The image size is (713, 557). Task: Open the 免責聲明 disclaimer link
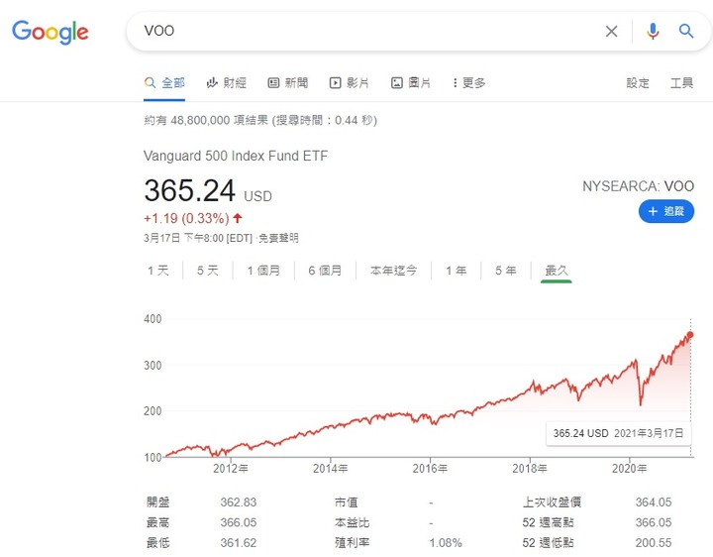[278, 238]
